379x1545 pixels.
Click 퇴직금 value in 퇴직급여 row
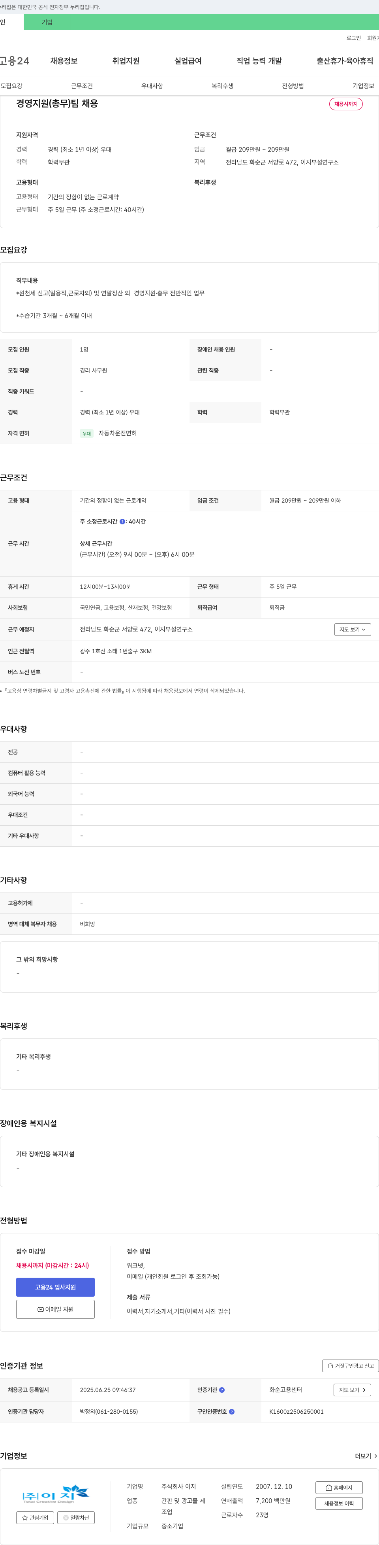pyautogui.click(x=277, y=607)
